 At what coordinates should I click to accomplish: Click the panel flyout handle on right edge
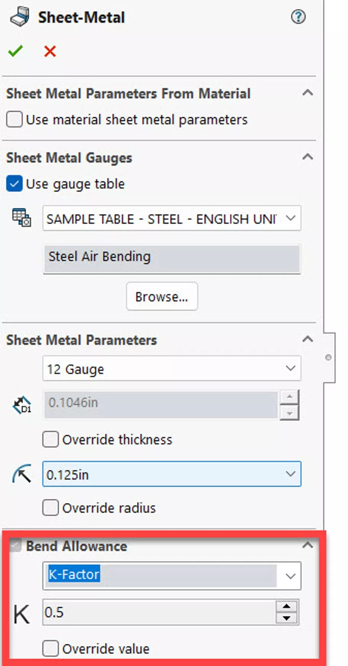(x=329, y=357)
